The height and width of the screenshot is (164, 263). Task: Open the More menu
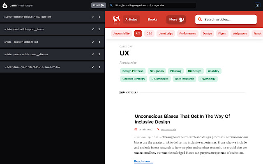(x=176, y=19)
